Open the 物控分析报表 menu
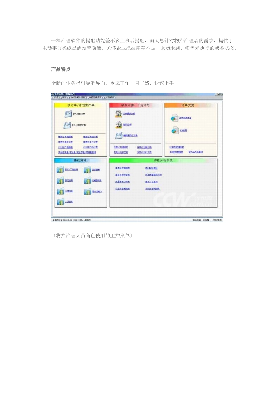 click(95, 97)
